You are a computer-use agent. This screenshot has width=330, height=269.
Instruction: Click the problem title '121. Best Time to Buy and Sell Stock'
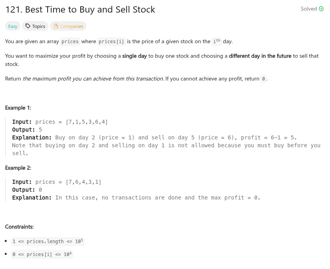pyautogui.click(x=80, y=10)
